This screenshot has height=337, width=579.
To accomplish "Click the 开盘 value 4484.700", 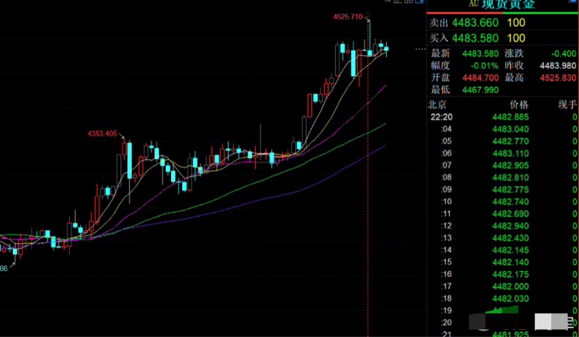I will click(480, 78).
